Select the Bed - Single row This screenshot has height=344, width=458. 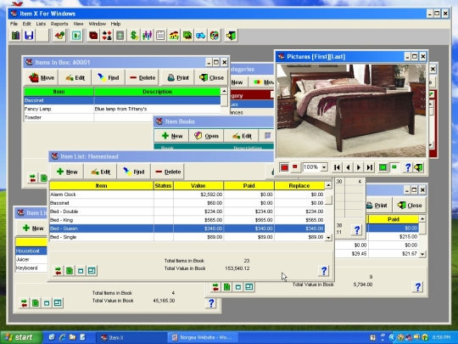click(187, 237)
